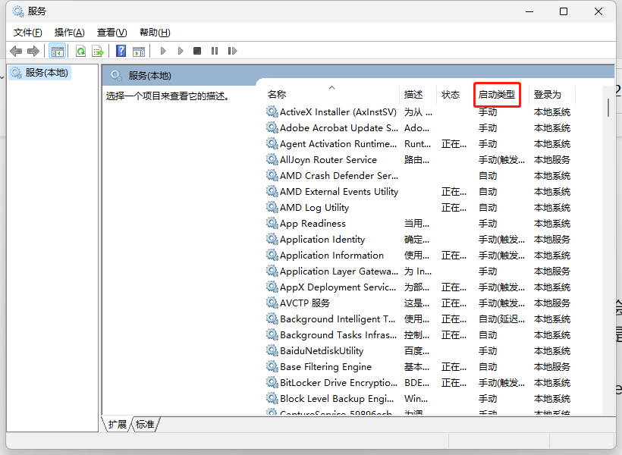Click the Start Service play icon

[163, 50]
